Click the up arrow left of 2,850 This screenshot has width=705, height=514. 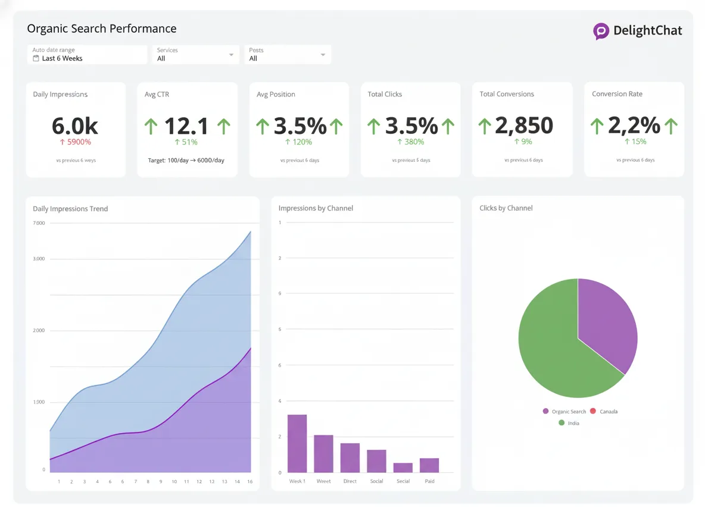click(485, 126)
